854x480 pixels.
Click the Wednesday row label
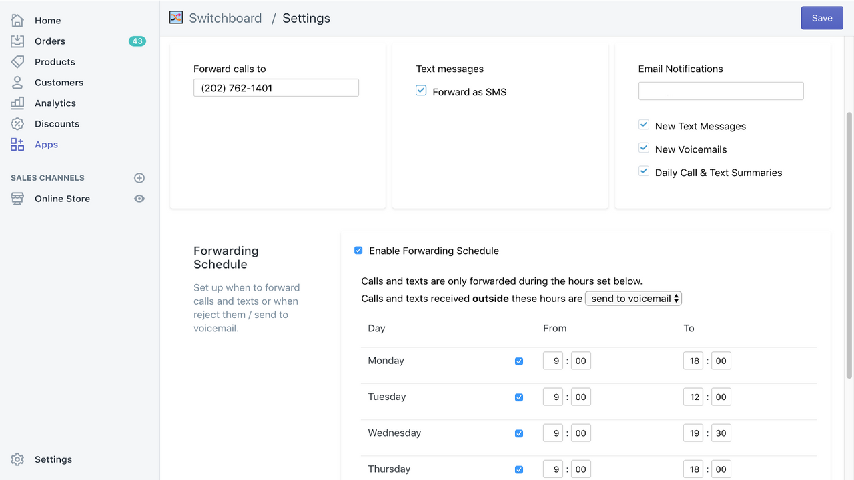pyautogui.click(x=394, y=433)
